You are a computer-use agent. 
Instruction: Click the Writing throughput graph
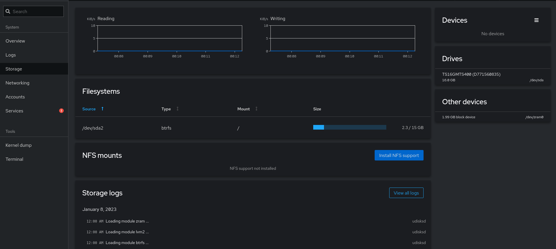[x=343, y=38]
